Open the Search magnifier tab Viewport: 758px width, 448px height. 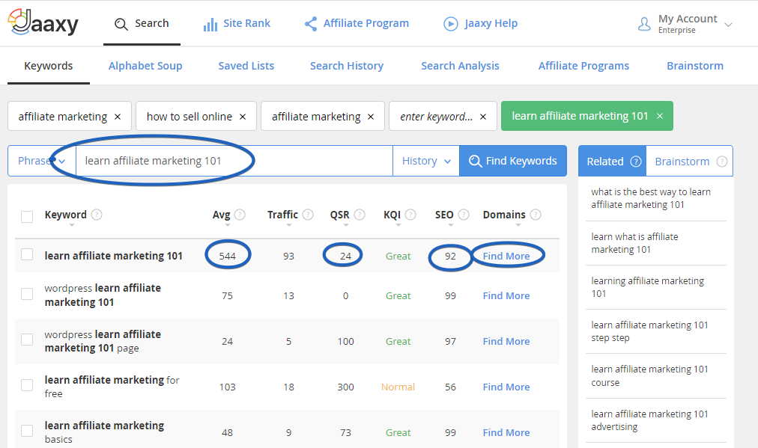tap(142, 24)
